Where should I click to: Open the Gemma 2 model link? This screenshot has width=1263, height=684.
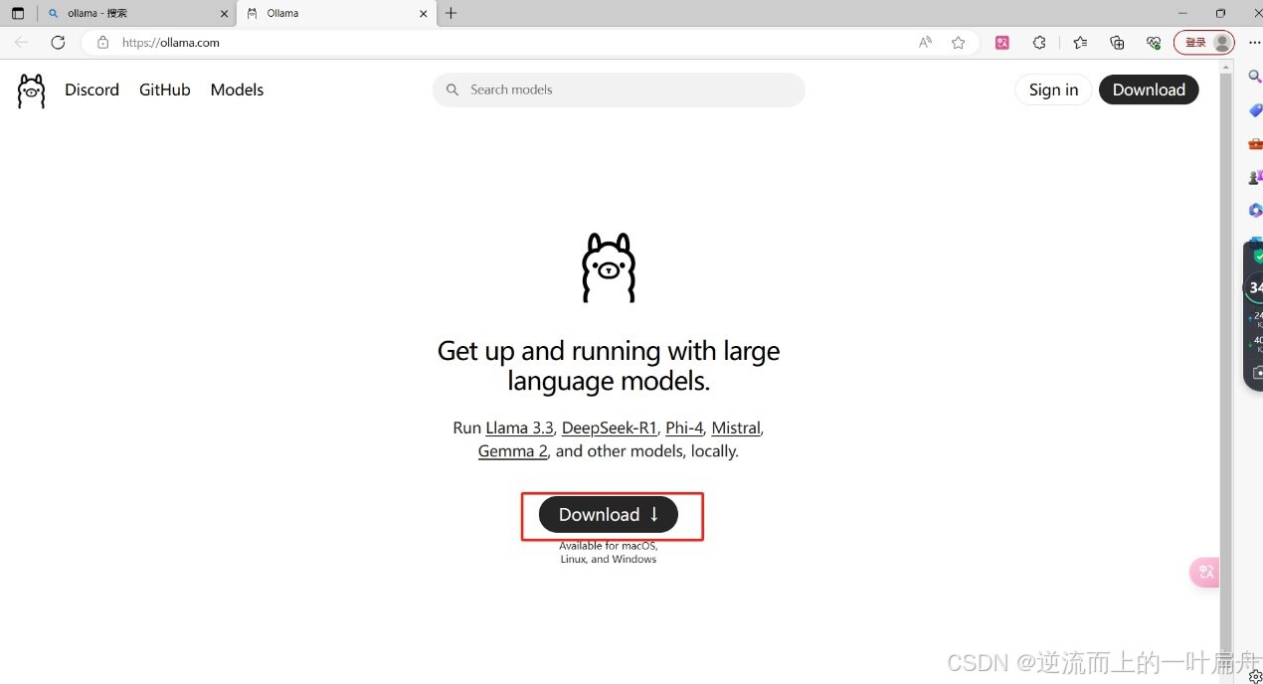click(x=513, y=450)
